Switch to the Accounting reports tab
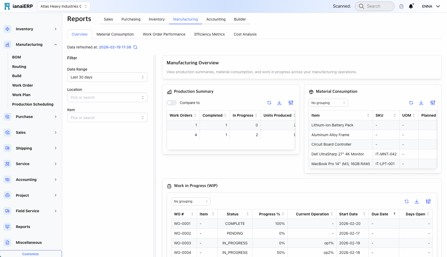This screenshot has width=447, height=257. [216, 19]
